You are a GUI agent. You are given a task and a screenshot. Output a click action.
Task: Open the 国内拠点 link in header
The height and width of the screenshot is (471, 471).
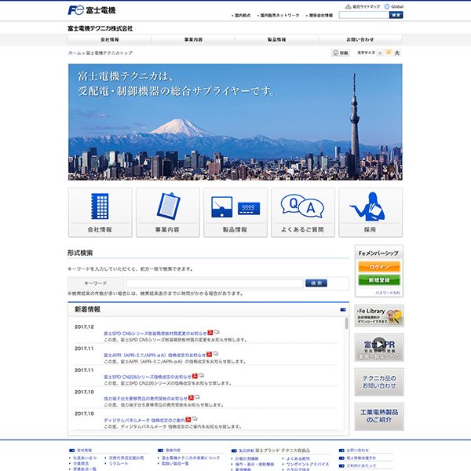(241, 16)
